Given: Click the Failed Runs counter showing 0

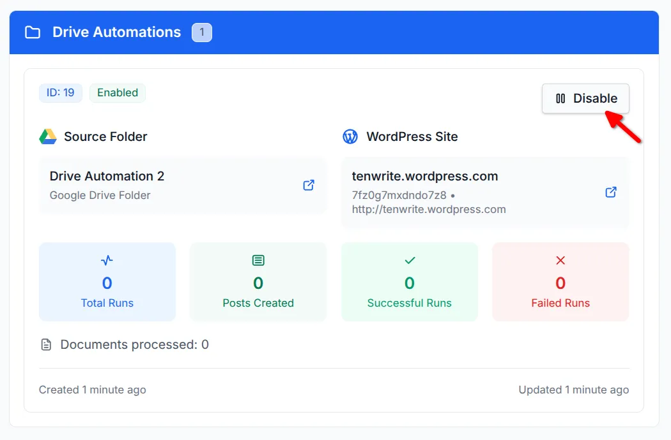Looking at the screenshot, I should click(560, 283).
